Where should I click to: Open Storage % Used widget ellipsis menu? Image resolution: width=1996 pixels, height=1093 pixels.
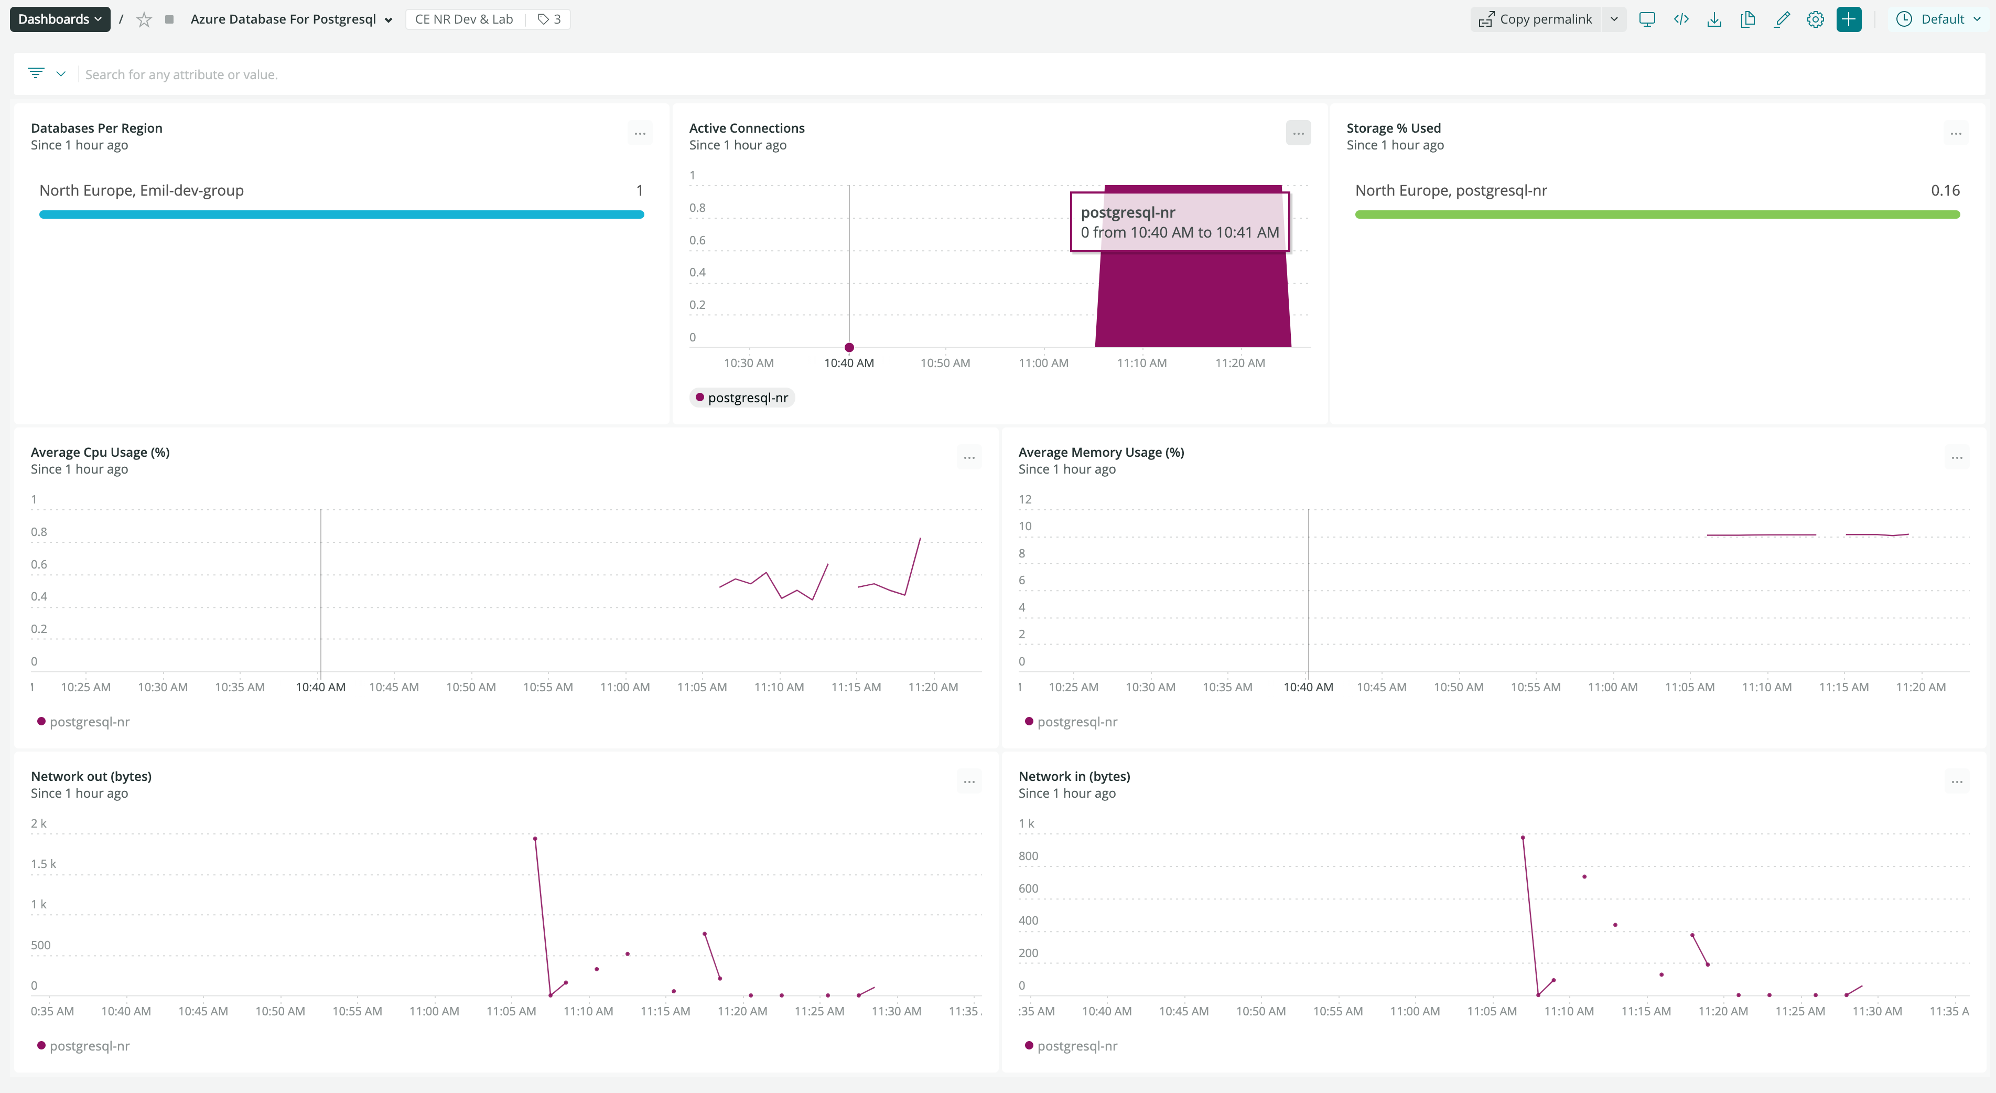point(1956,133)
